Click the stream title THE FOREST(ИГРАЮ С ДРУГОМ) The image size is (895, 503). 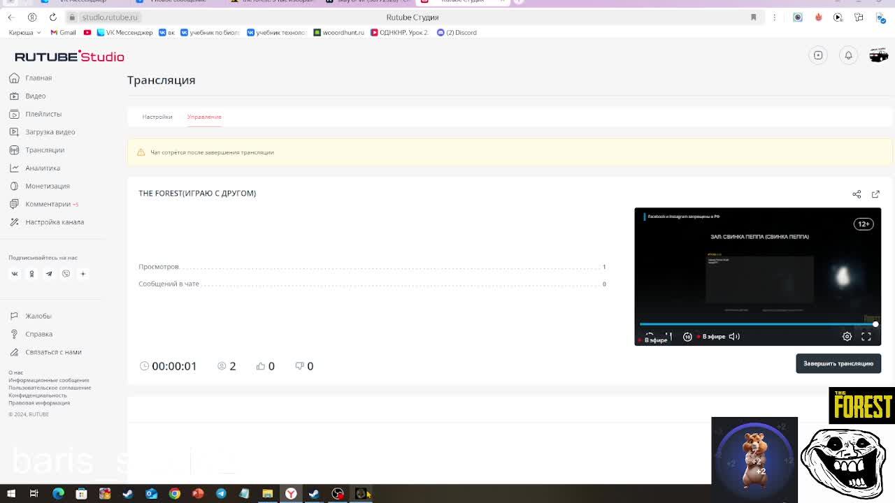[x=197, y=194]
